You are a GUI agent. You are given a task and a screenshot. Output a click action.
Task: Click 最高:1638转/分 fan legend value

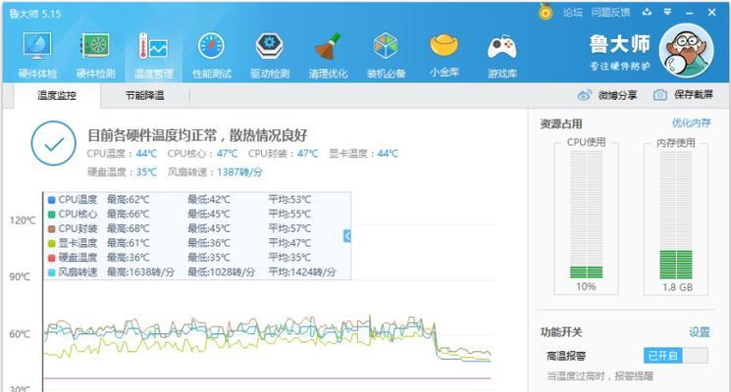(x=140, y=272)
